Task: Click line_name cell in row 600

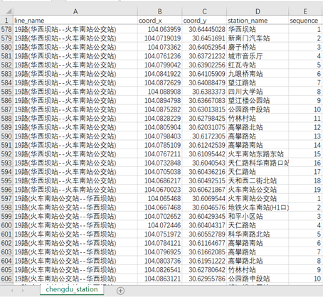Action: 75,225
